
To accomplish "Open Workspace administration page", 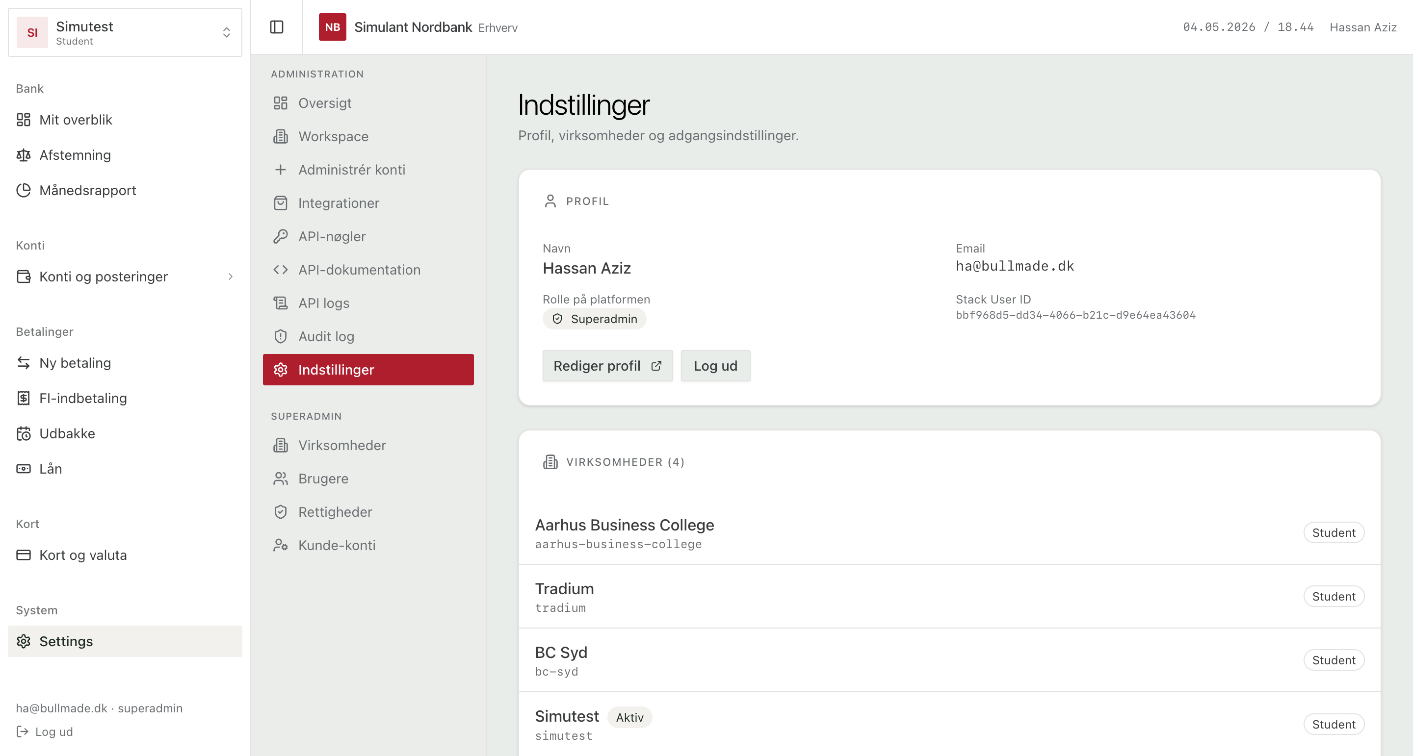I will (368, 136).
